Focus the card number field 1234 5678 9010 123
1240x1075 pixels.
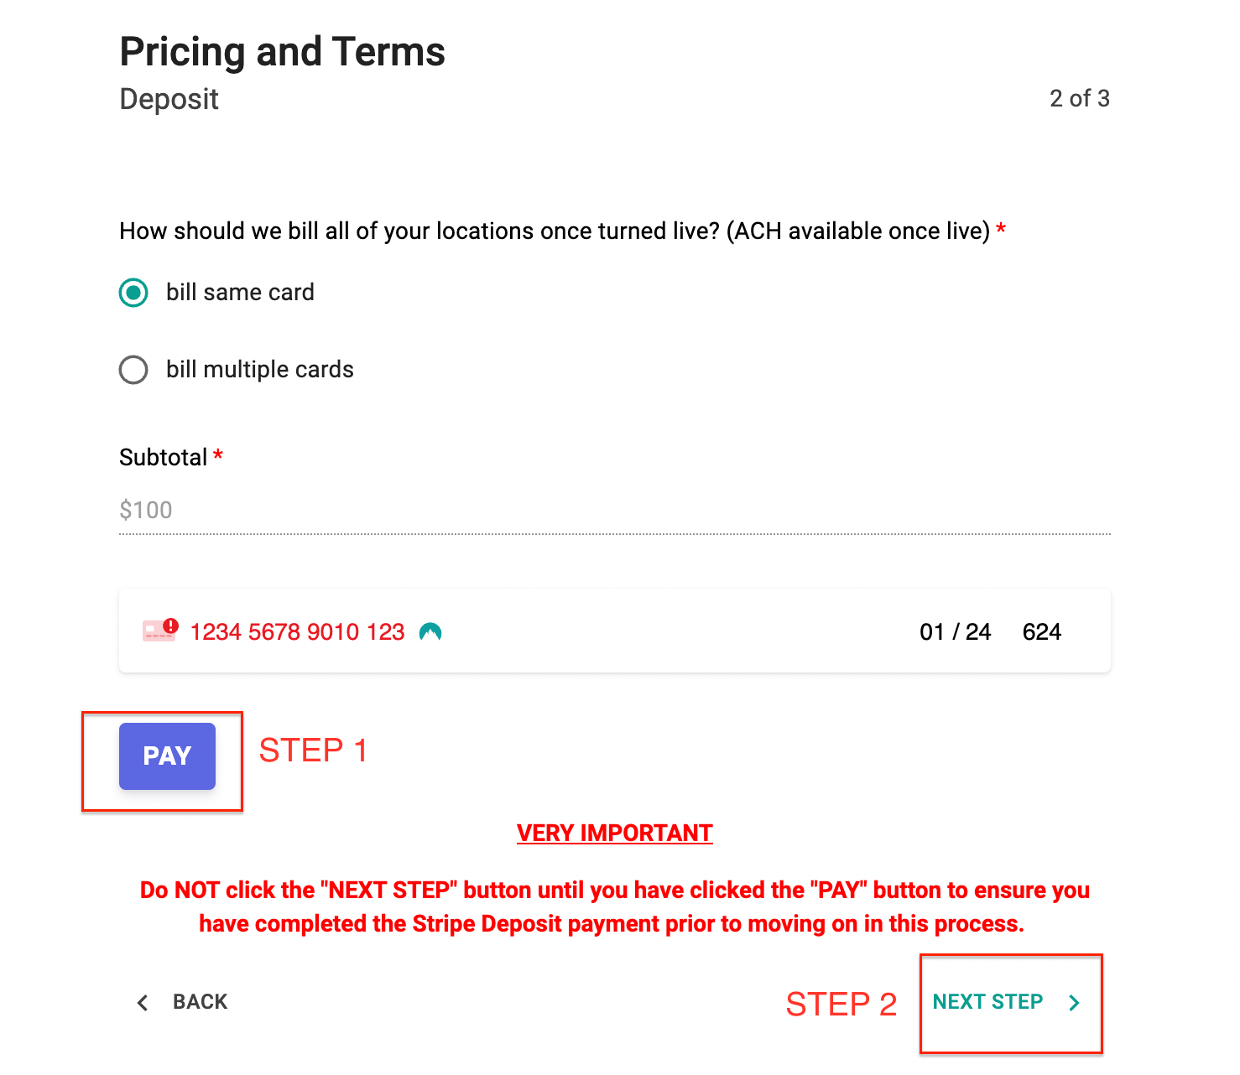(x=297, y=632)
